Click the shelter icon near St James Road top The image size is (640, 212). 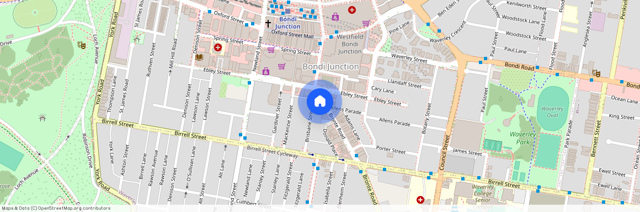click(137, 39)
